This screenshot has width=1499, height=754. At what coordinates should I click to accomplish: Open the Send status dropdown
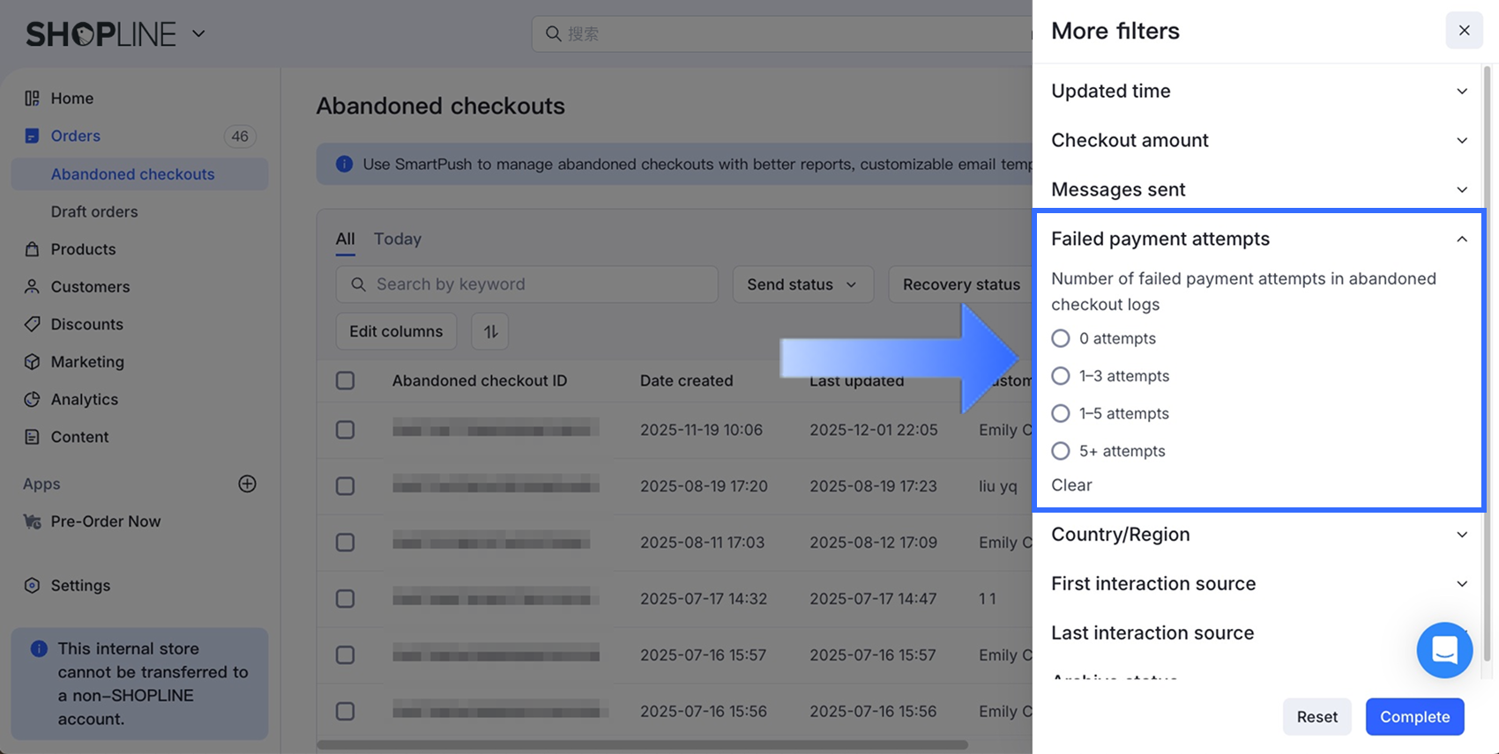coord(802,285)
